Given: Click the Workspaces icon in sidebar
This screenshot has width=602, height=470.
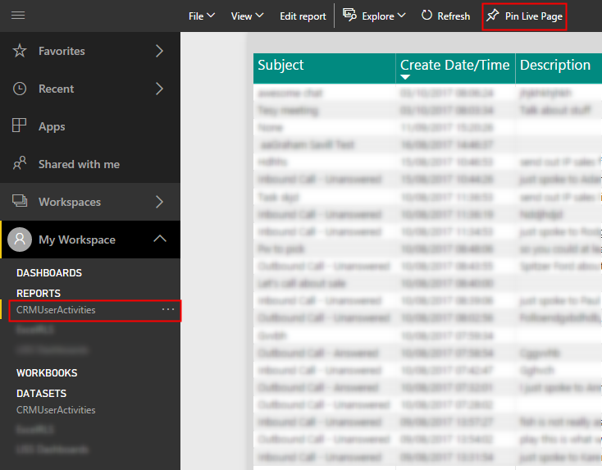Looking at the screenshot, I should [20, 202].
